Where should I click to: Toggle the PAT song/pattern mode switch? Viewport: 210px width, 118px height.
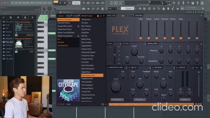55,2
